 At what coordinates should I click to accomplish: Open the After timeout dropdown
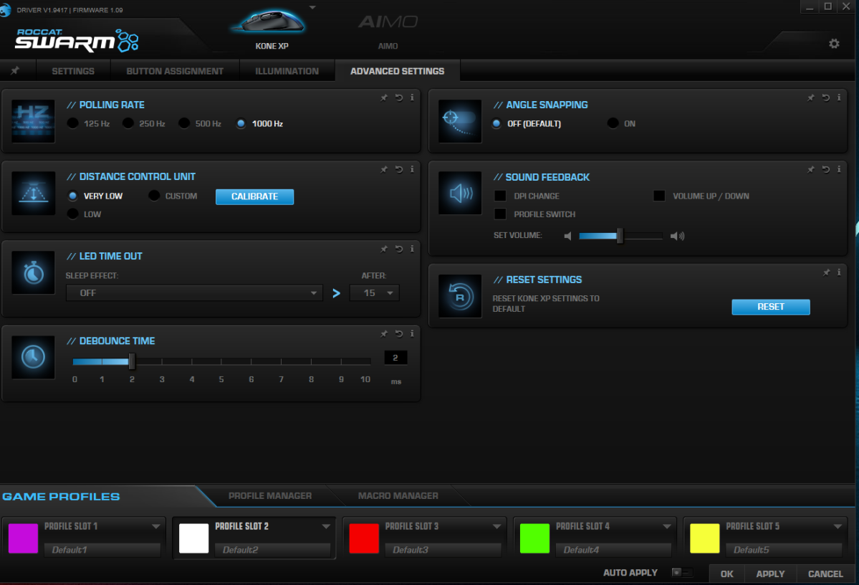[374, 292]
